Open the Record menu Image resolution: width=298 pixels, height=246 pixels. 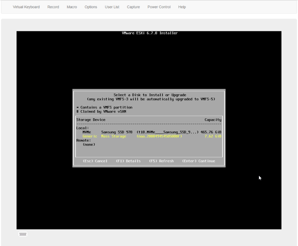(53, 7)
